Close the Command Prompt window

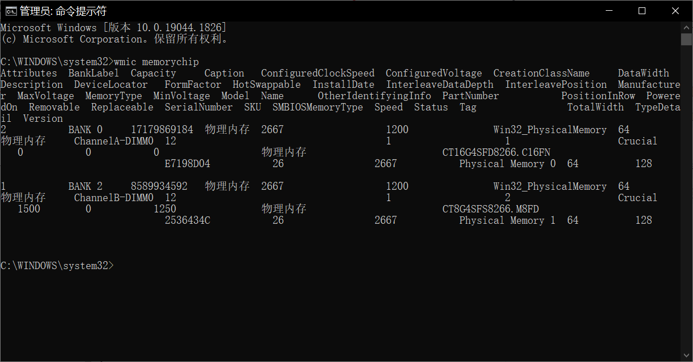point(675,11)
